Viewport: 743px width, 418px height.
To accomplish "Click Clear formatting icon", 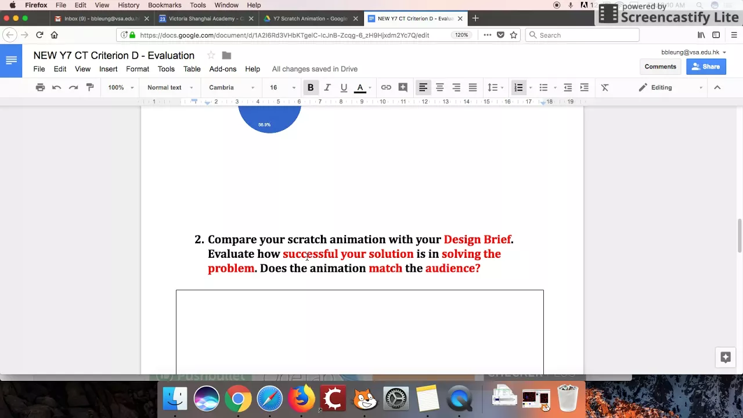I will pos(605,88).
